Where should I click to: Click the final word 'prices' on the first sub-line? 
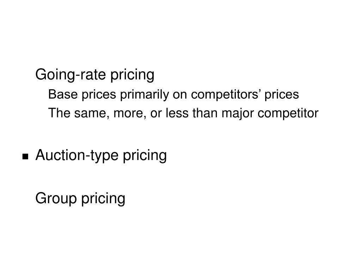click(282, 95)
